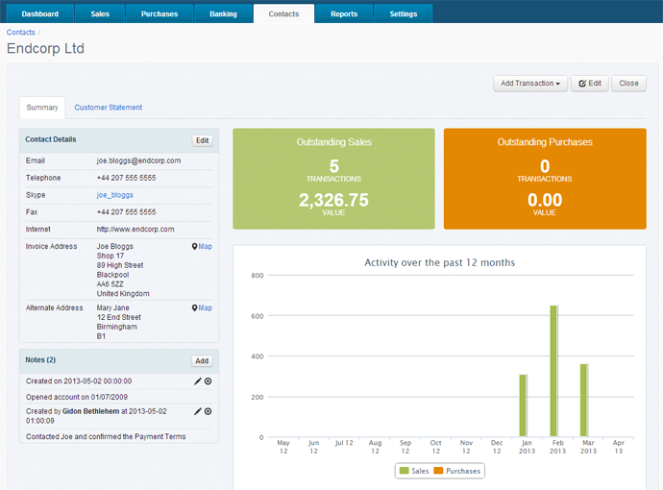The width and height of the screenshot is (663, 490).
Task: Toggle the Purchases legend swatch
Action: coord(438,471)
